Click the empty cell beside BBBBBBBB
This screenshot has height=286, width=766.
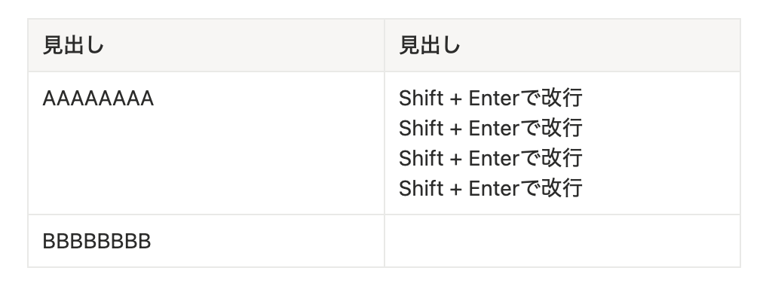click(562, 241)
